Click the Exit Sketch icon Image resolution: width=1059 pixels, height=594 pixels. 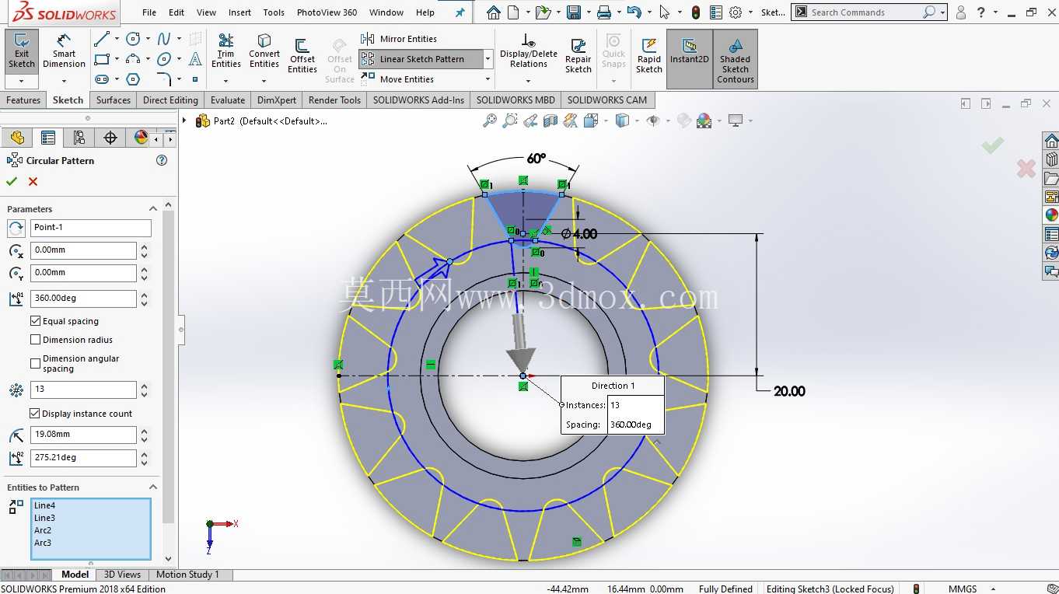[x=22, y=52]
